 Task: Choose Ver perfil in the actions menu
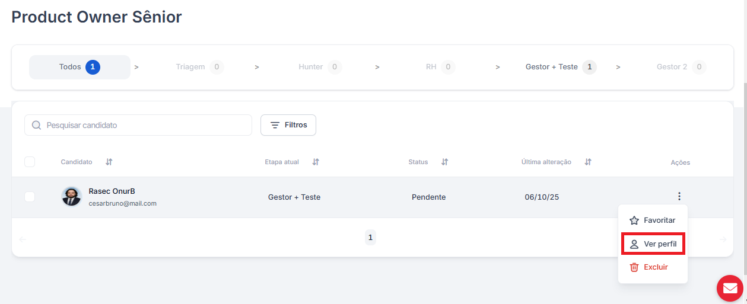coord(653,244)
